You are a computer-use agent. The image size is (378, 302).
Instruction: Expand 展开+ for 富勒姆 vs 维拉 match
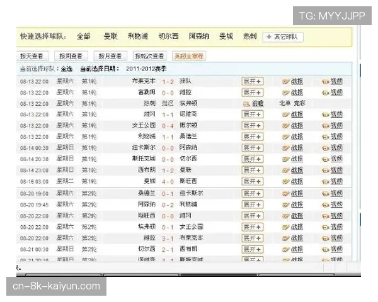pos(253,92)
